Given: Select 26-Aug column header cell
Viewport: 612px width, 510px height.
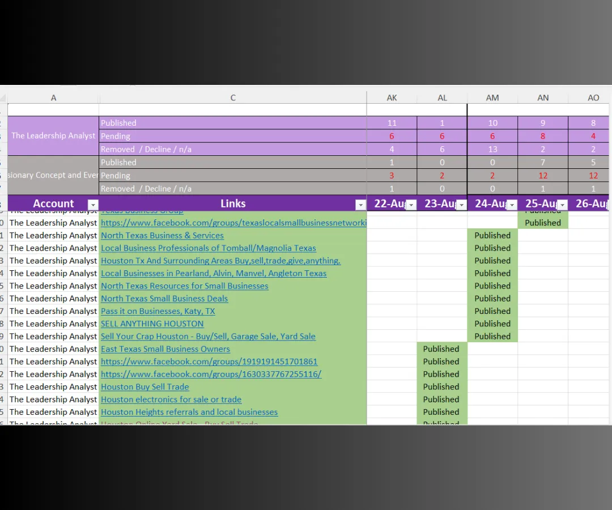Looking at the screenshot, I should [x=590, y=203].
